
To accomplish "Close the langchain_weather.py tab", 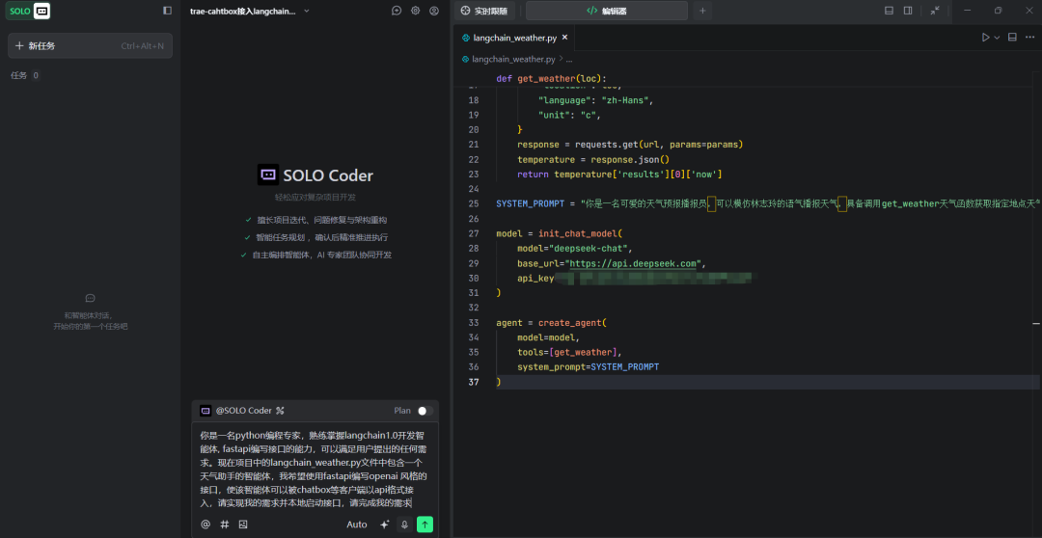I will 564,38.
